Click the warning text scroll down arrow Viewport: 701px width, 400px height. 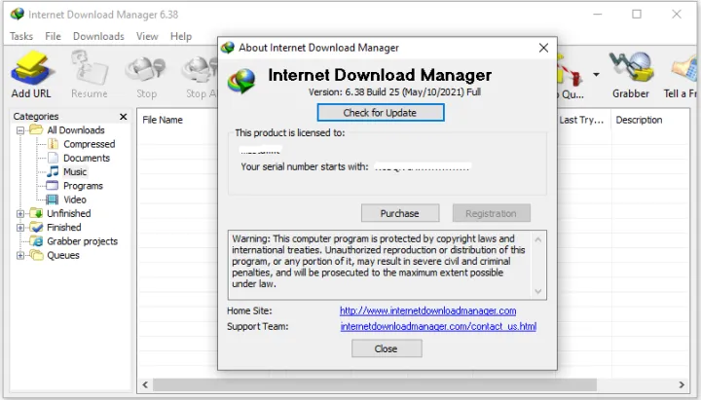[538, 291]
